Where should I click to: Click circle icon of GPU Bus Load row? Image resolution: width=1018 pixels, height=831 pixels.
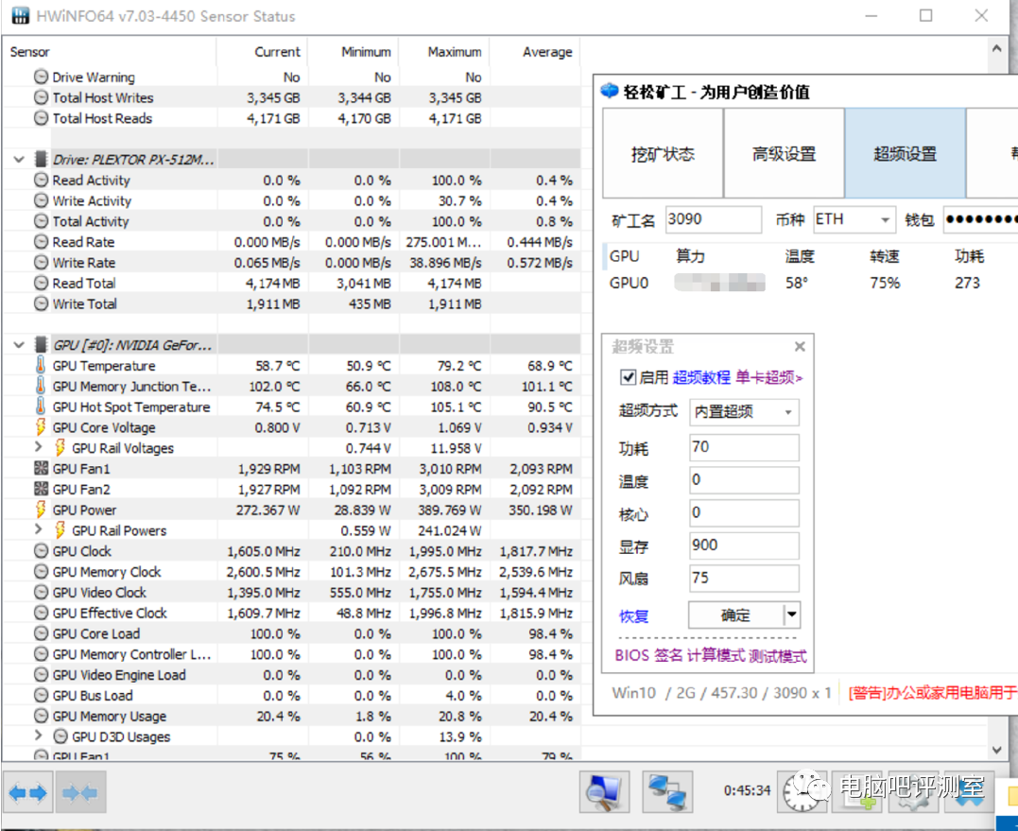click(x=41, y=695)
